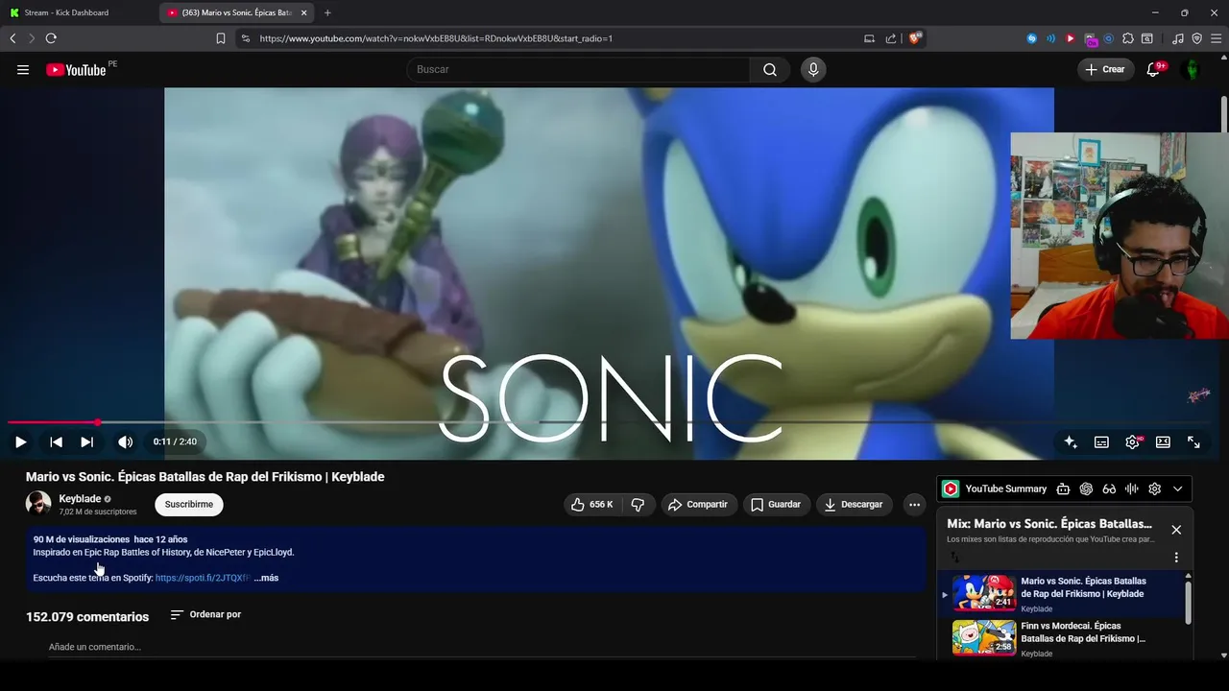
Task: Click the music note media control icon
Action: pyautogui.click(x=1178, y=38)
